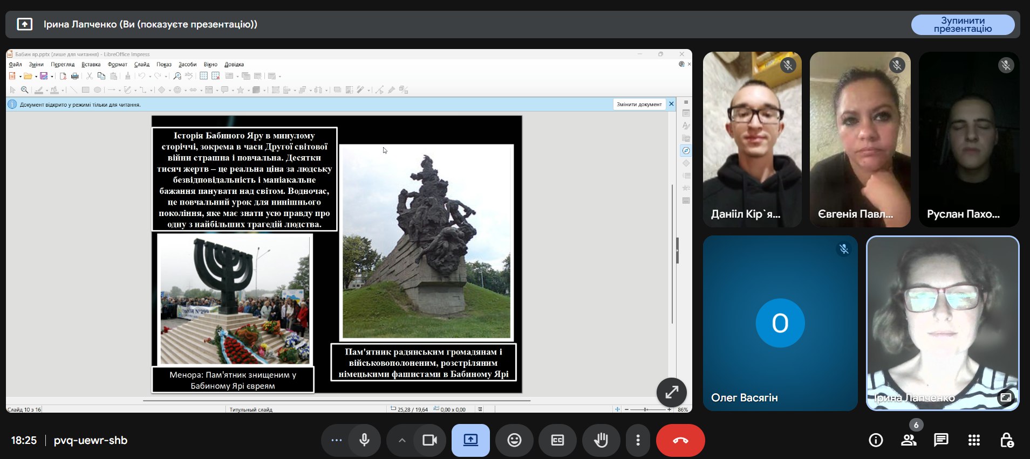Open the participants list panel
Screen dimensions: 1030x459
click(x=909, y=440)
